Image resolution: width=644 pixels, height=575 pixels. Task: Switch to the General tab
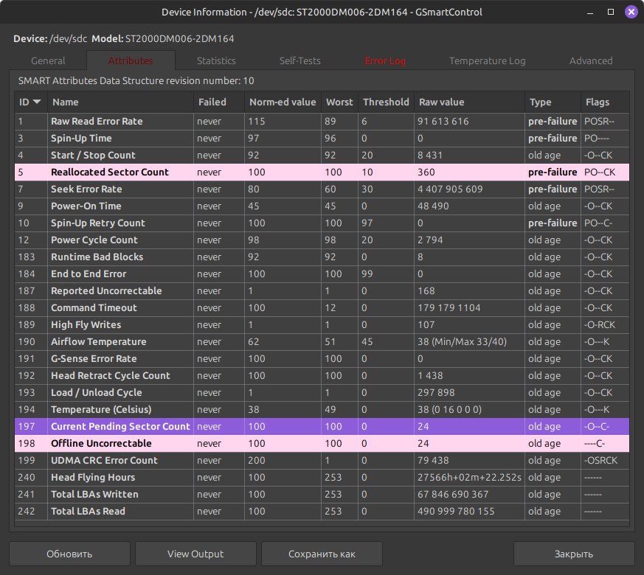(48, 60)
